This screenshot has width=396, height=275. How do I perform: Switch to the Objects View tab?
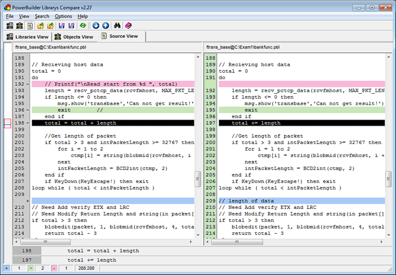(74, 37)
